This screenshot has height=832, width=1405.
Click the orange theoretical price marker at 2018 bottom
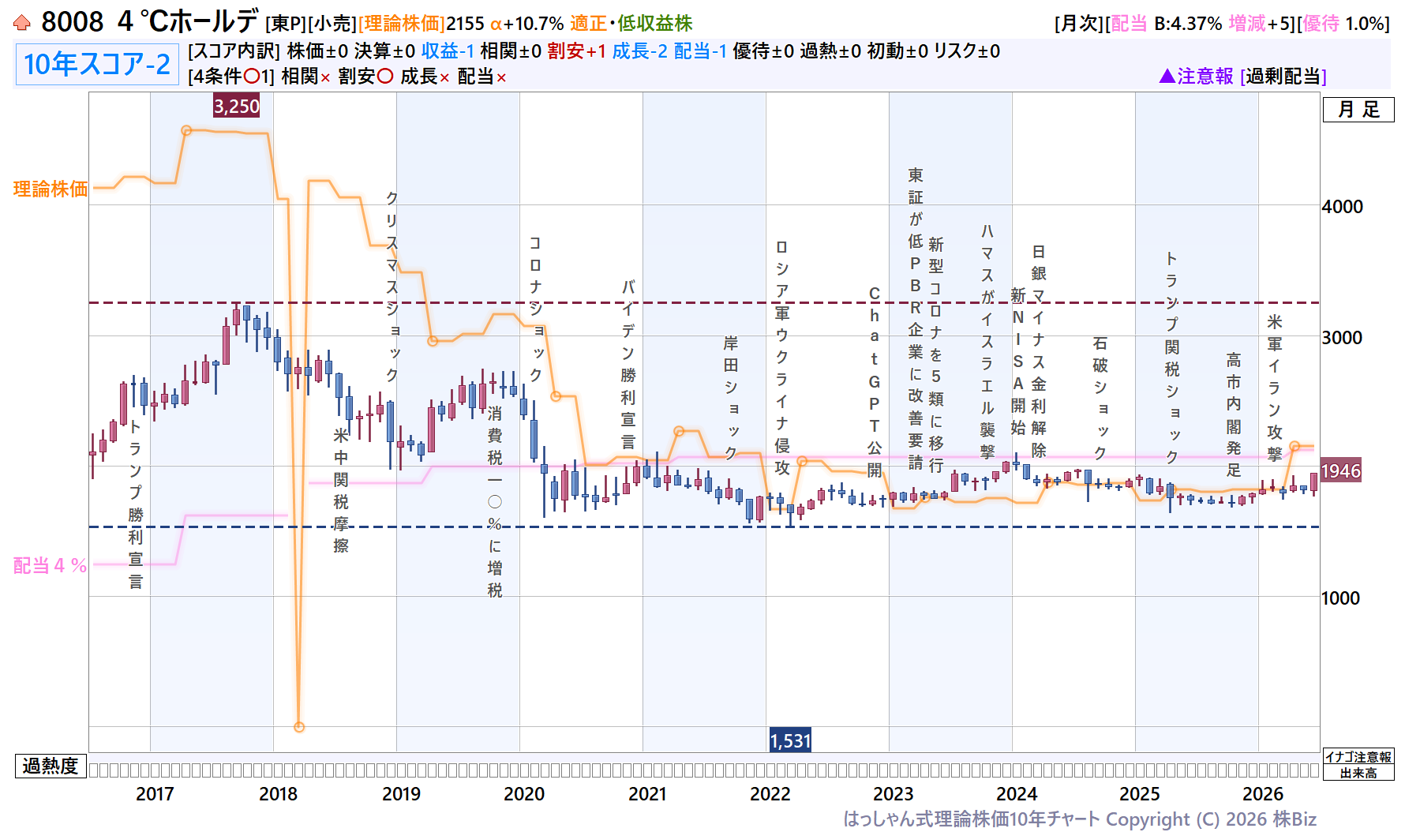click(299, 727)
